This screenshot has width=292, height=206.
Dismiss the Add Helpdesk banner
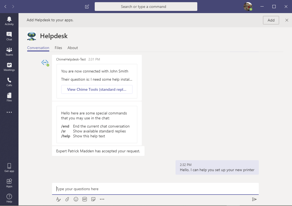(x=287, y=20)
